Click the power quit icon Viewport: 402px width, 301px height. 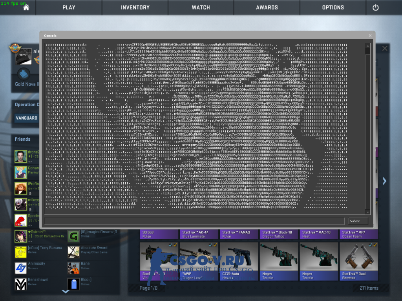point(375,7)
